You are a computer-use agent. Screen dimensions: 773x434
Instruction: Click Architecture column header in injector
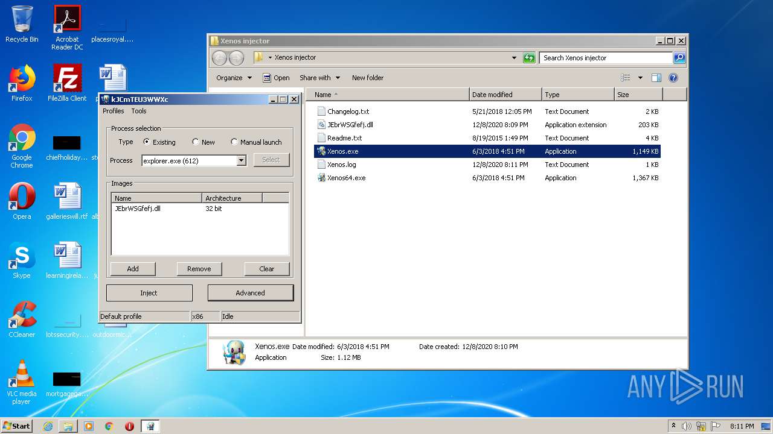coord(232,198)
